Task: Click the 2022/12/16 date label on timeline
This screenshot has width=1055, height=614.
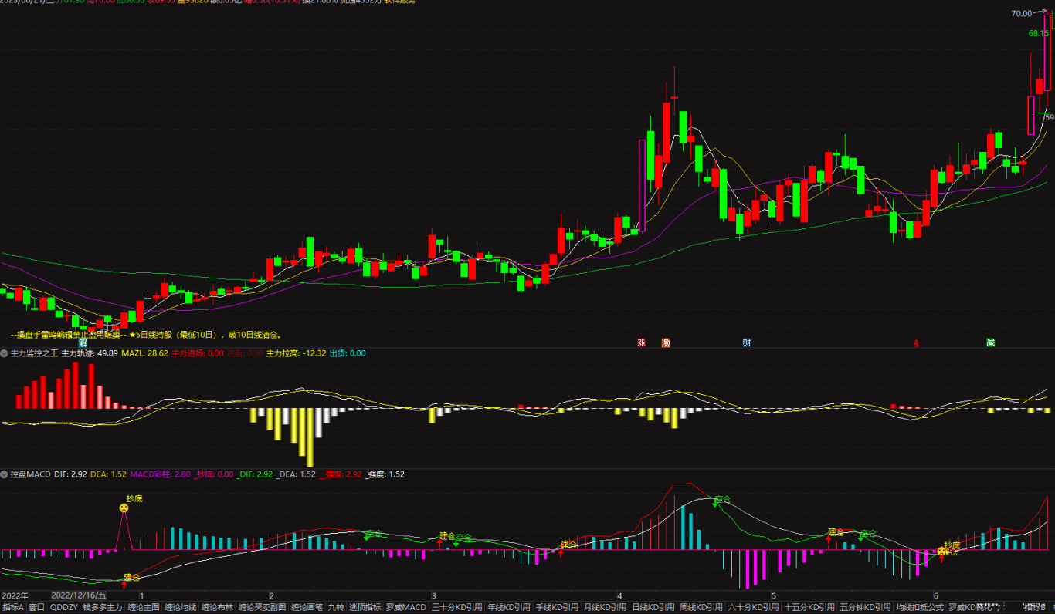Action: coord(79,595)
